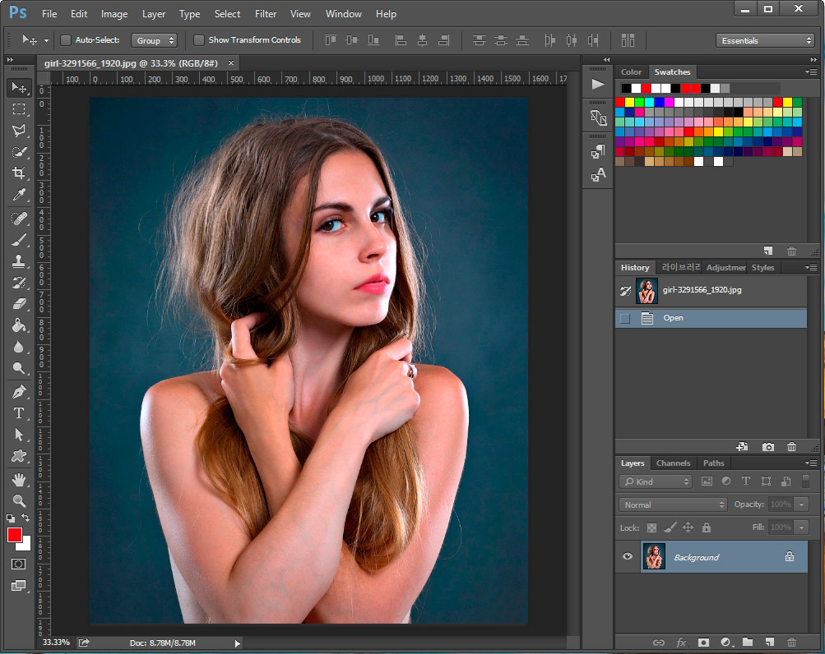Select the Horizontal Type tool

[x=18, y=413]
